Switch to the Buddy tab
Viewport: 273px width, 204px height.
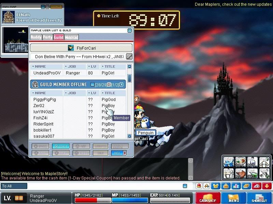(36, 37)
